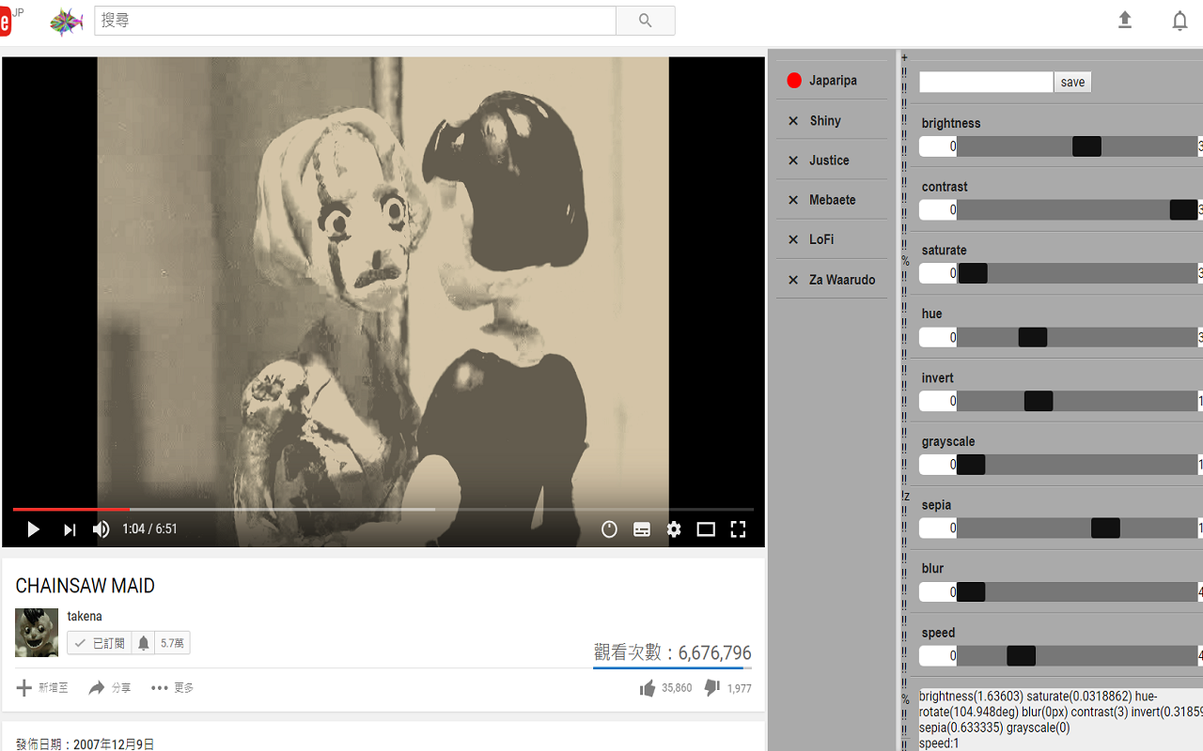Switch to theater mode
This screenshot has height=751, width=1203.
(706, 529)
